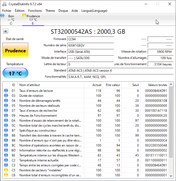Screen dimensions: 176x181
Task: Click the CrystalDiskInfo app icon in title bar
Action: coord(4,4)
